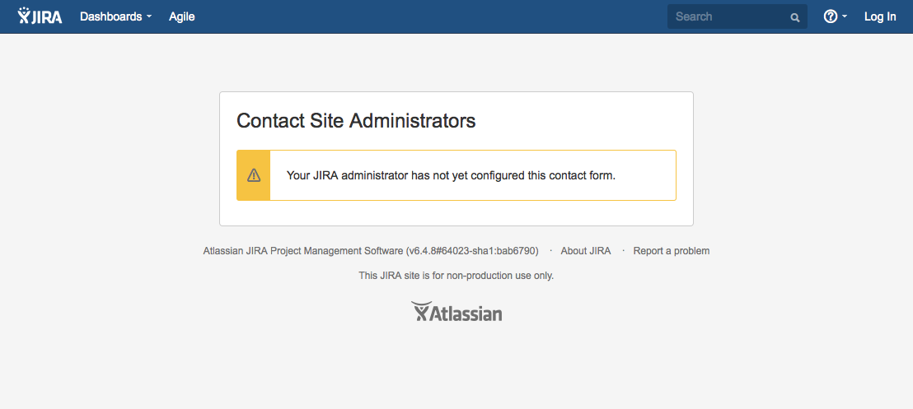Go to the Agile menu item
Screen dimensions: 913x409
(181, 16)
